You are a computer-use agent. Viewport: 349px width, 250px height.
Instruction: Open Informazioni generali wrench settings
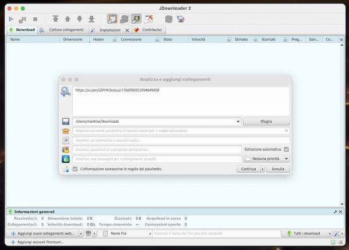[335, 212]
